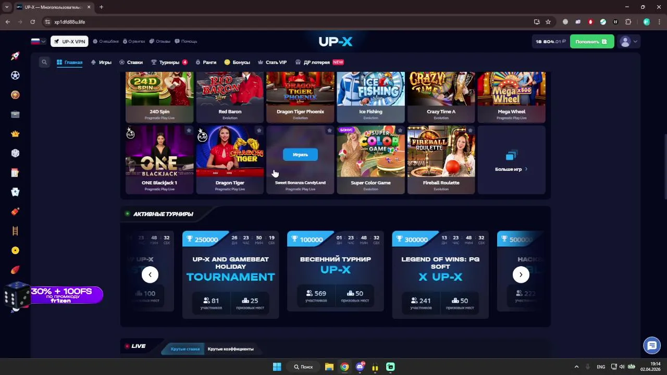This screenshot has width=667, height=375.
Task: Click the golden crown sidebar icon
Action: coord(15,134)
